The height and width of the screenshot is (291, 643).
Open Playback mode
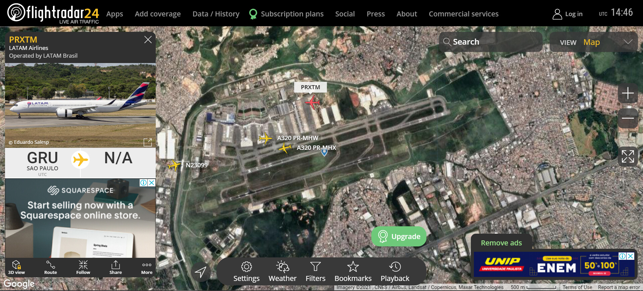tap(395, 272)
